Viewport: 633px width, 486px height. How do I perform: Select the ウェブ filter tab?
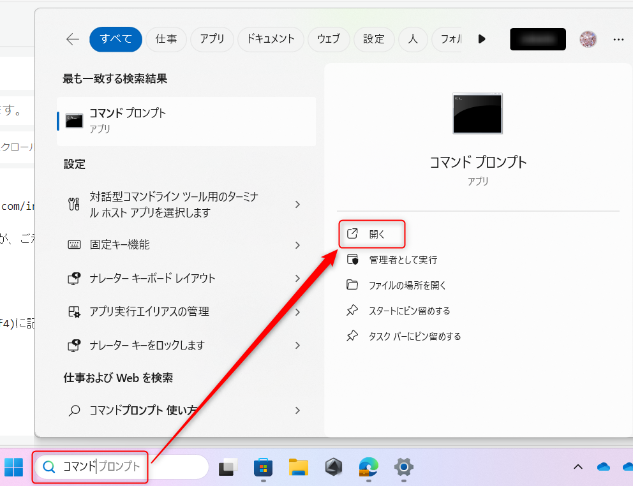(x=329, y=39)
